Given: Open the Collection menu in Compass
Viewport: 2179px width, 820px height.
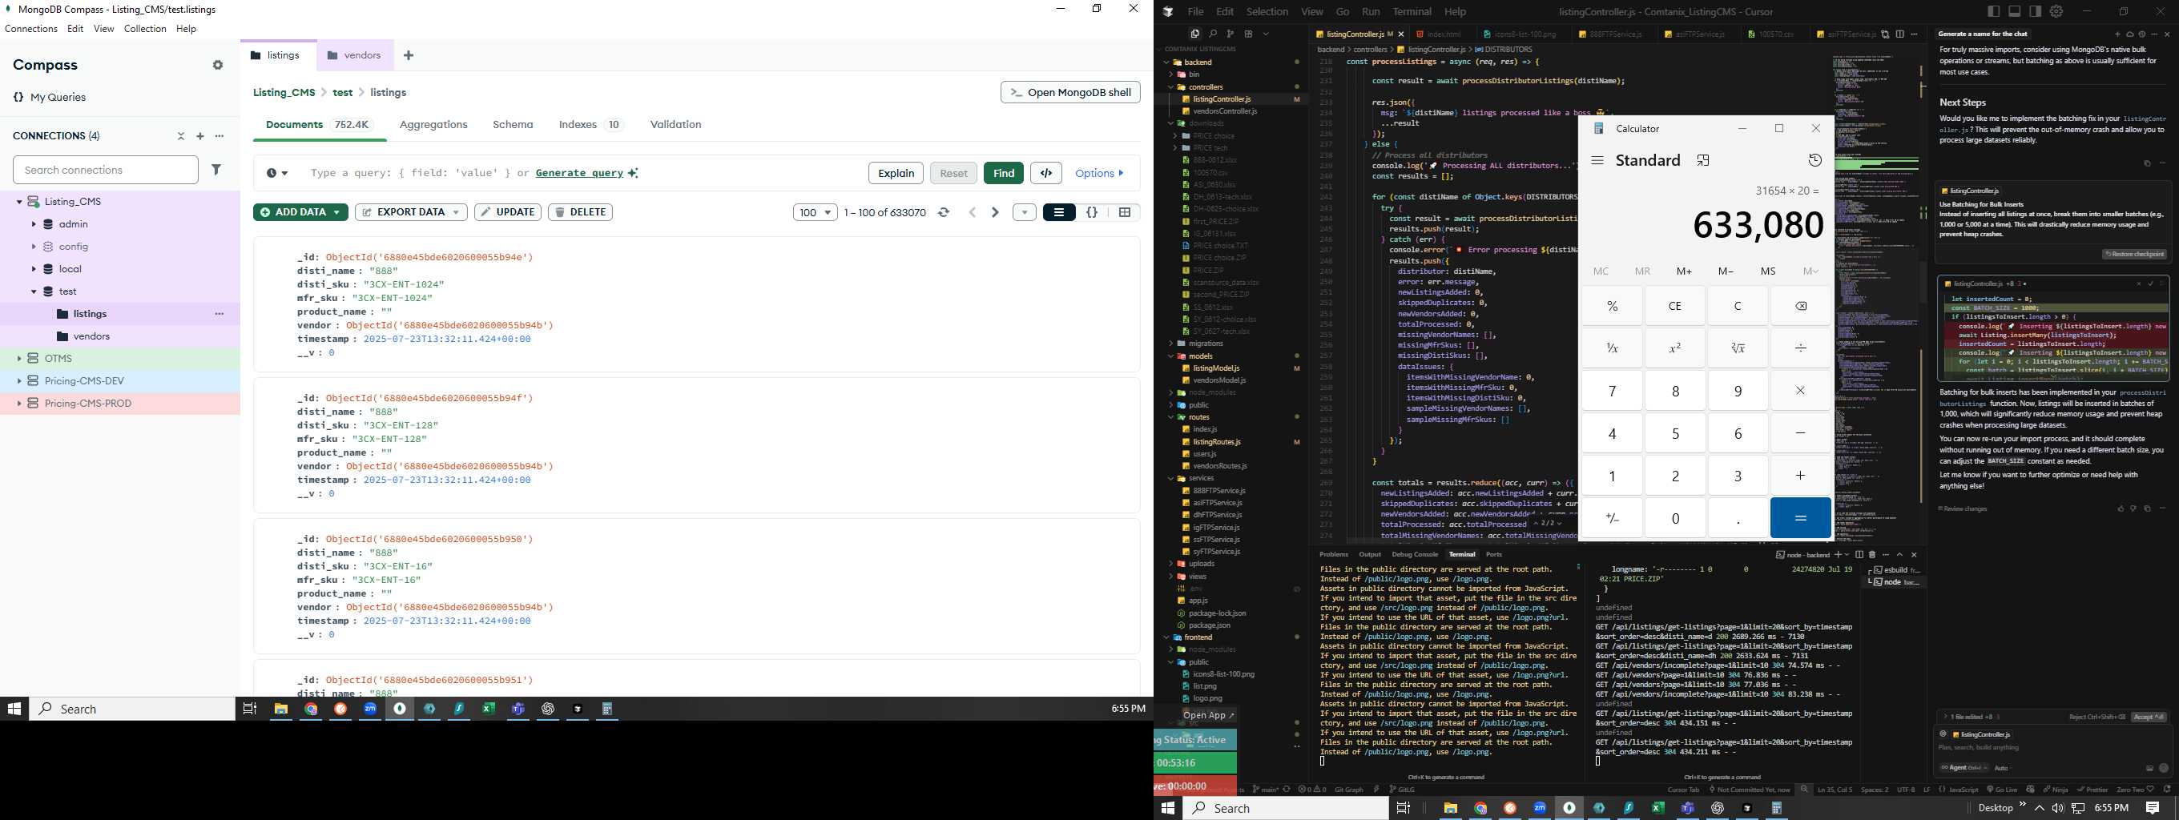Looking at the screenshot, I should tap(145, 29).
